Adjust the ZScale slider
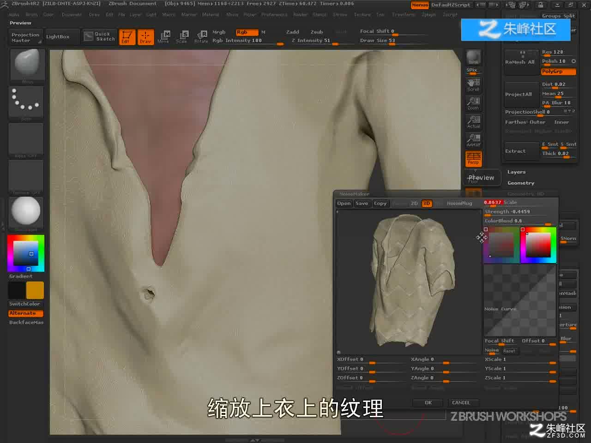 [520, 378]
